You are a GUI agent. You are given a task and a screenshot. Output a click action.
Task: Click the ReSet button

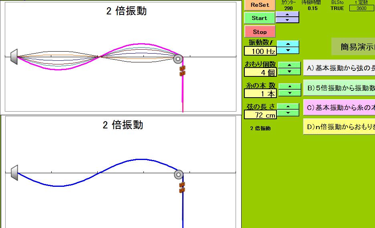[x=260, y=5]
